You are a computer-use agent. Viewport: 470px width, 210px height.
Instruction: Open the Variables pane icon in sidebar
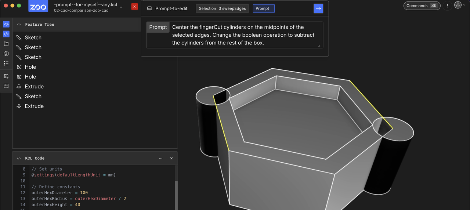pyautogui.click(x=6, y=54)
